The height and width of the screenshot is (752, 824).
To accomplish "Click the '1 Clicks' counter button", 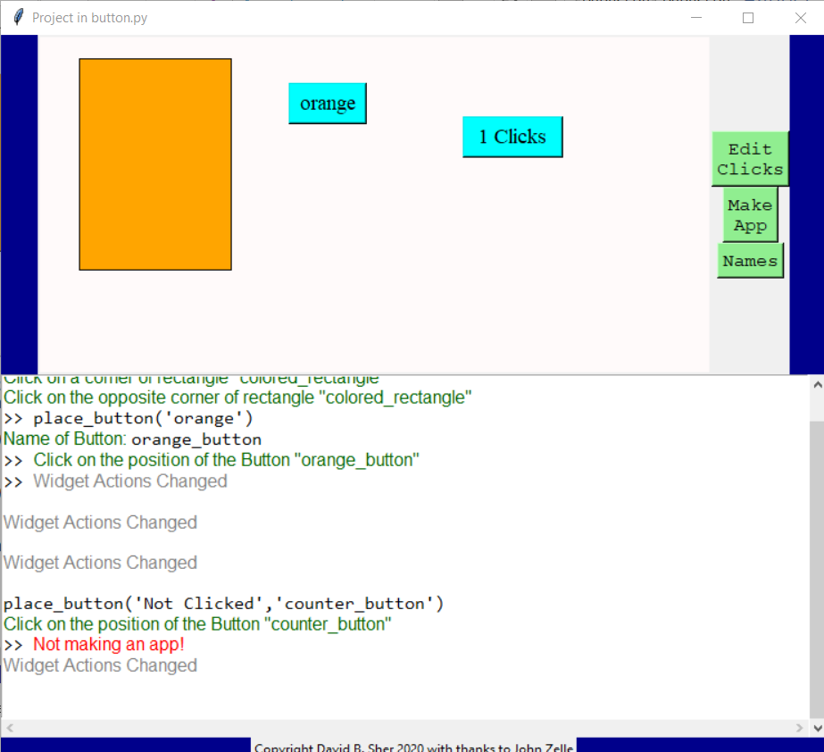I will click(x=512, y=137).
